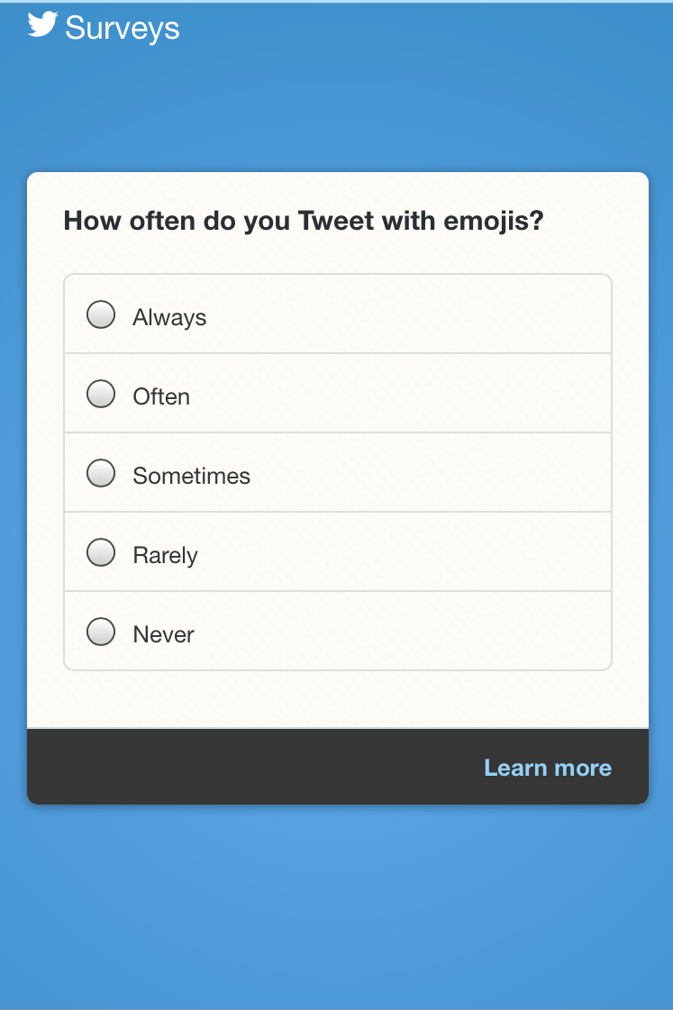
Task: Mark the Rarely radio button
Action: [101, 553]
